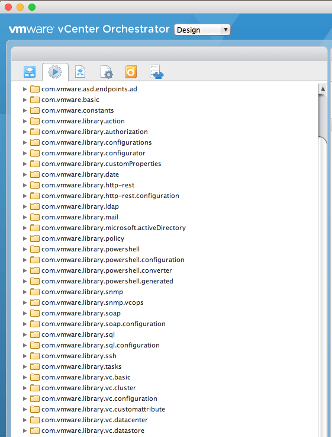Open the Inventory puzzle-piece tab
332x437 pixels.
tap(157, 72)
